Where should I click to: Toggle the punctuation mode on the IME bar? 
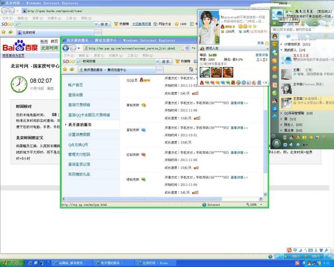click(305, 250)
